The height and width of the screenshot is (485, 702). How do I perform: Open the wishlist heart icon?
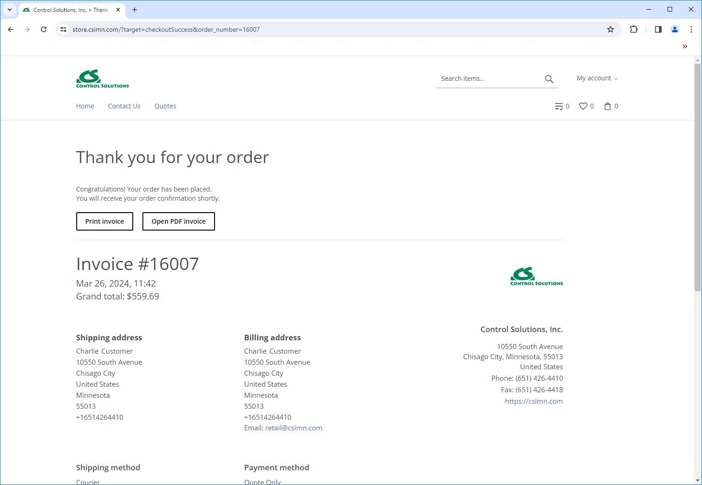(583, 106)
